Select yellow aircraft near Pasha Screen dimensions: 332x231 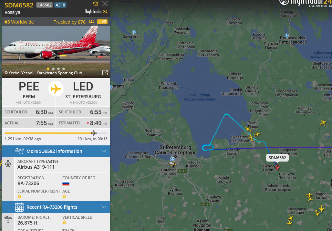248,129
